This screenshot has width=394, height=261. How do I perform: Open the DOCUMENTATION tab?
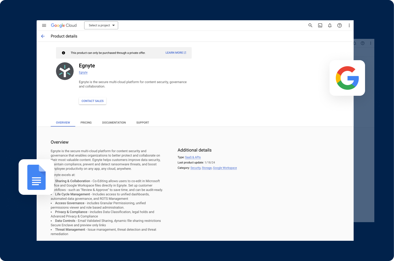[114, 123]
